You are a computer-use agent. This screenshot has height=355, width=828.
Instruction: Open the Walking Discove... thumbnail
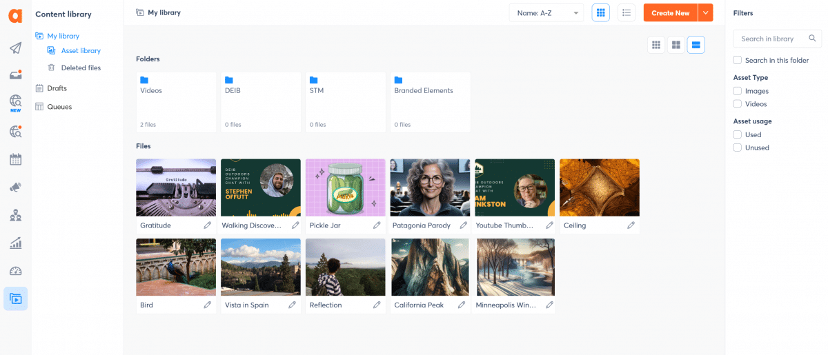[x=261, y=187]
